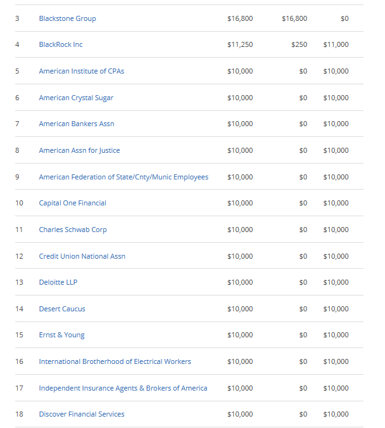Image resolution: width=385 pixels, height=428 pixels.
Task: Select BlackRock's $11,000 PAC amount
Action: [336, 44]
